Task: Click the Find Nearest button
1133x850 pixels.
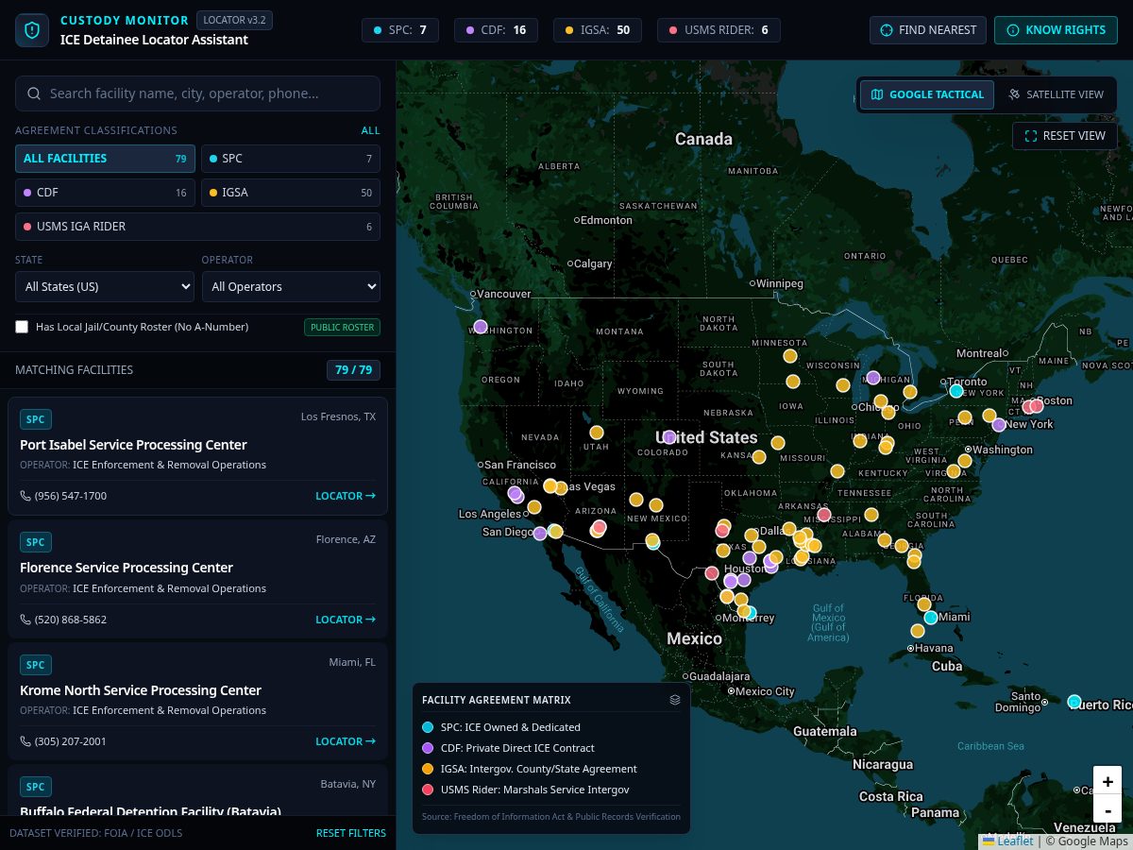Action: [928, 30]
